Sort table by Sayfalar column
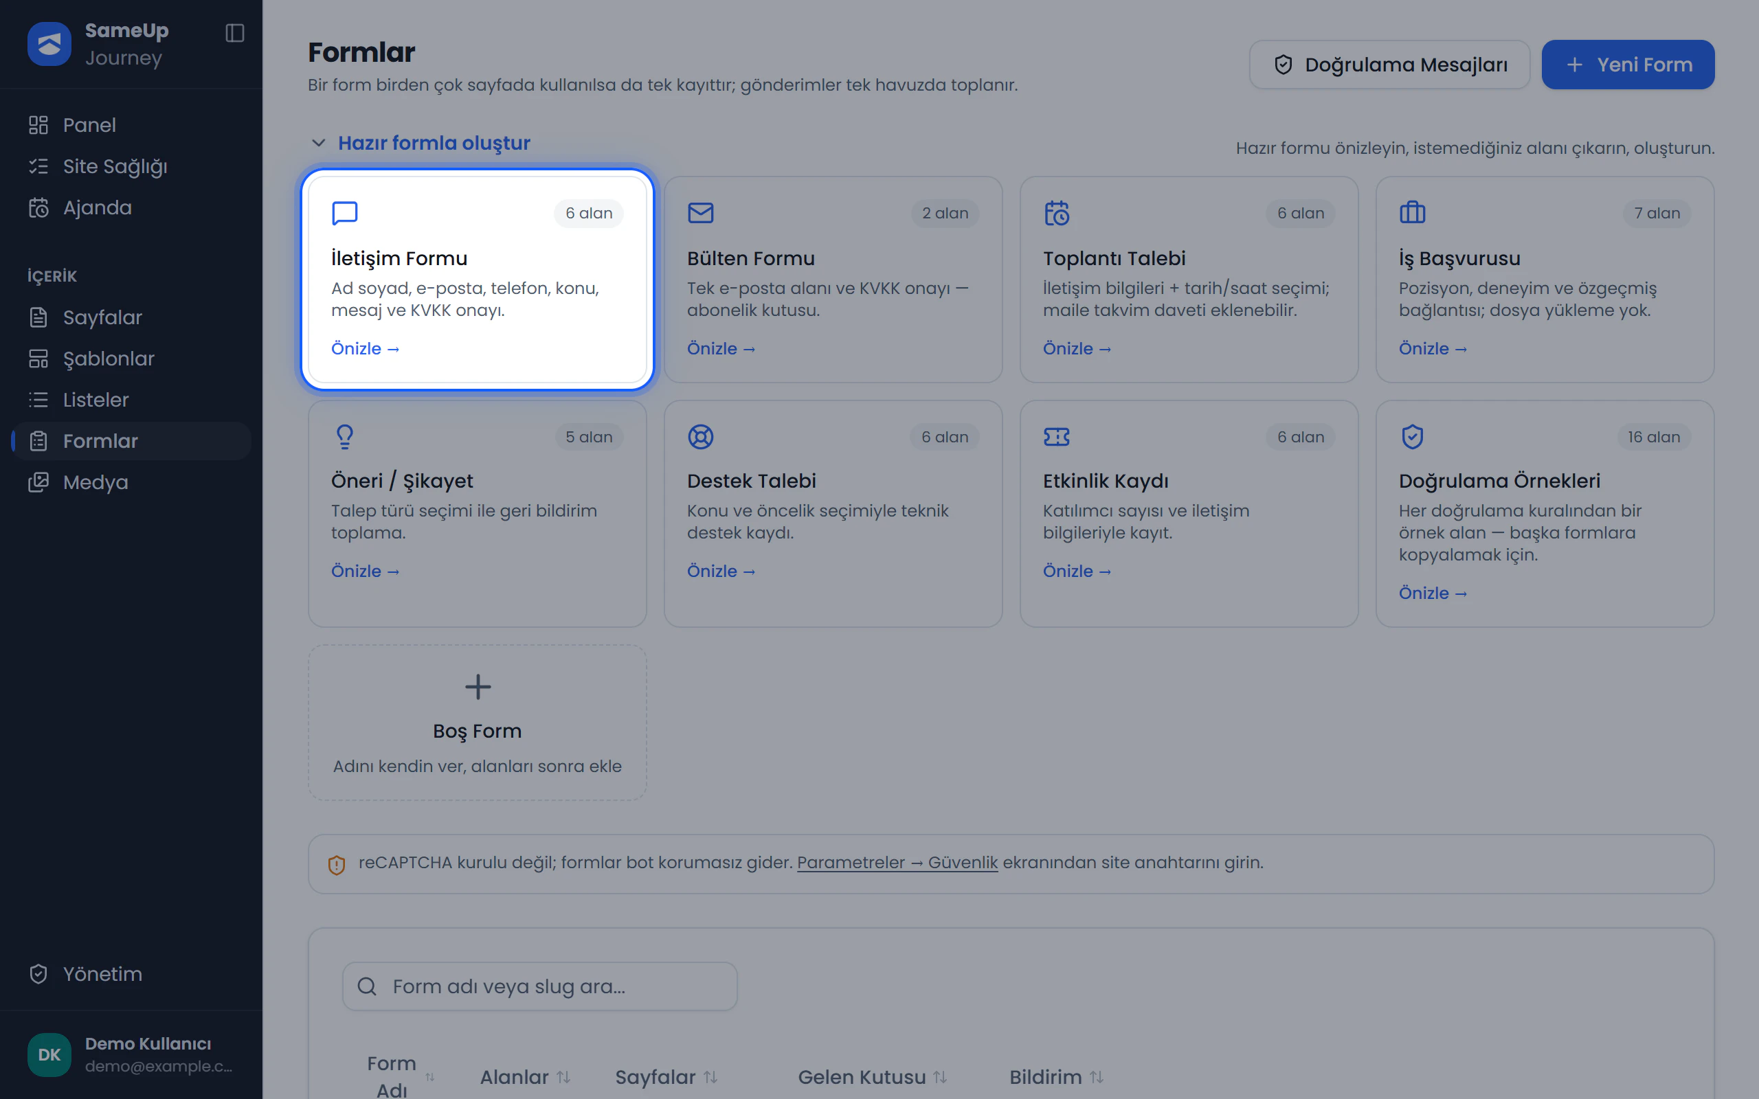The height and width of the screenshot is (1099, 1759). tap(666, 1077)
